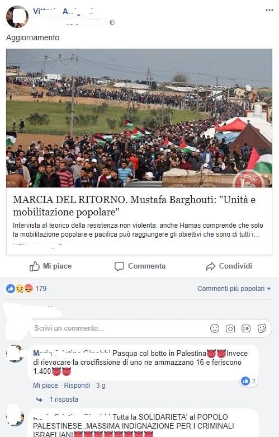Open the MARCIA DEL RITORNO article headline
Viewport: 279px width, 437px height.
click(x=134, y=206)
